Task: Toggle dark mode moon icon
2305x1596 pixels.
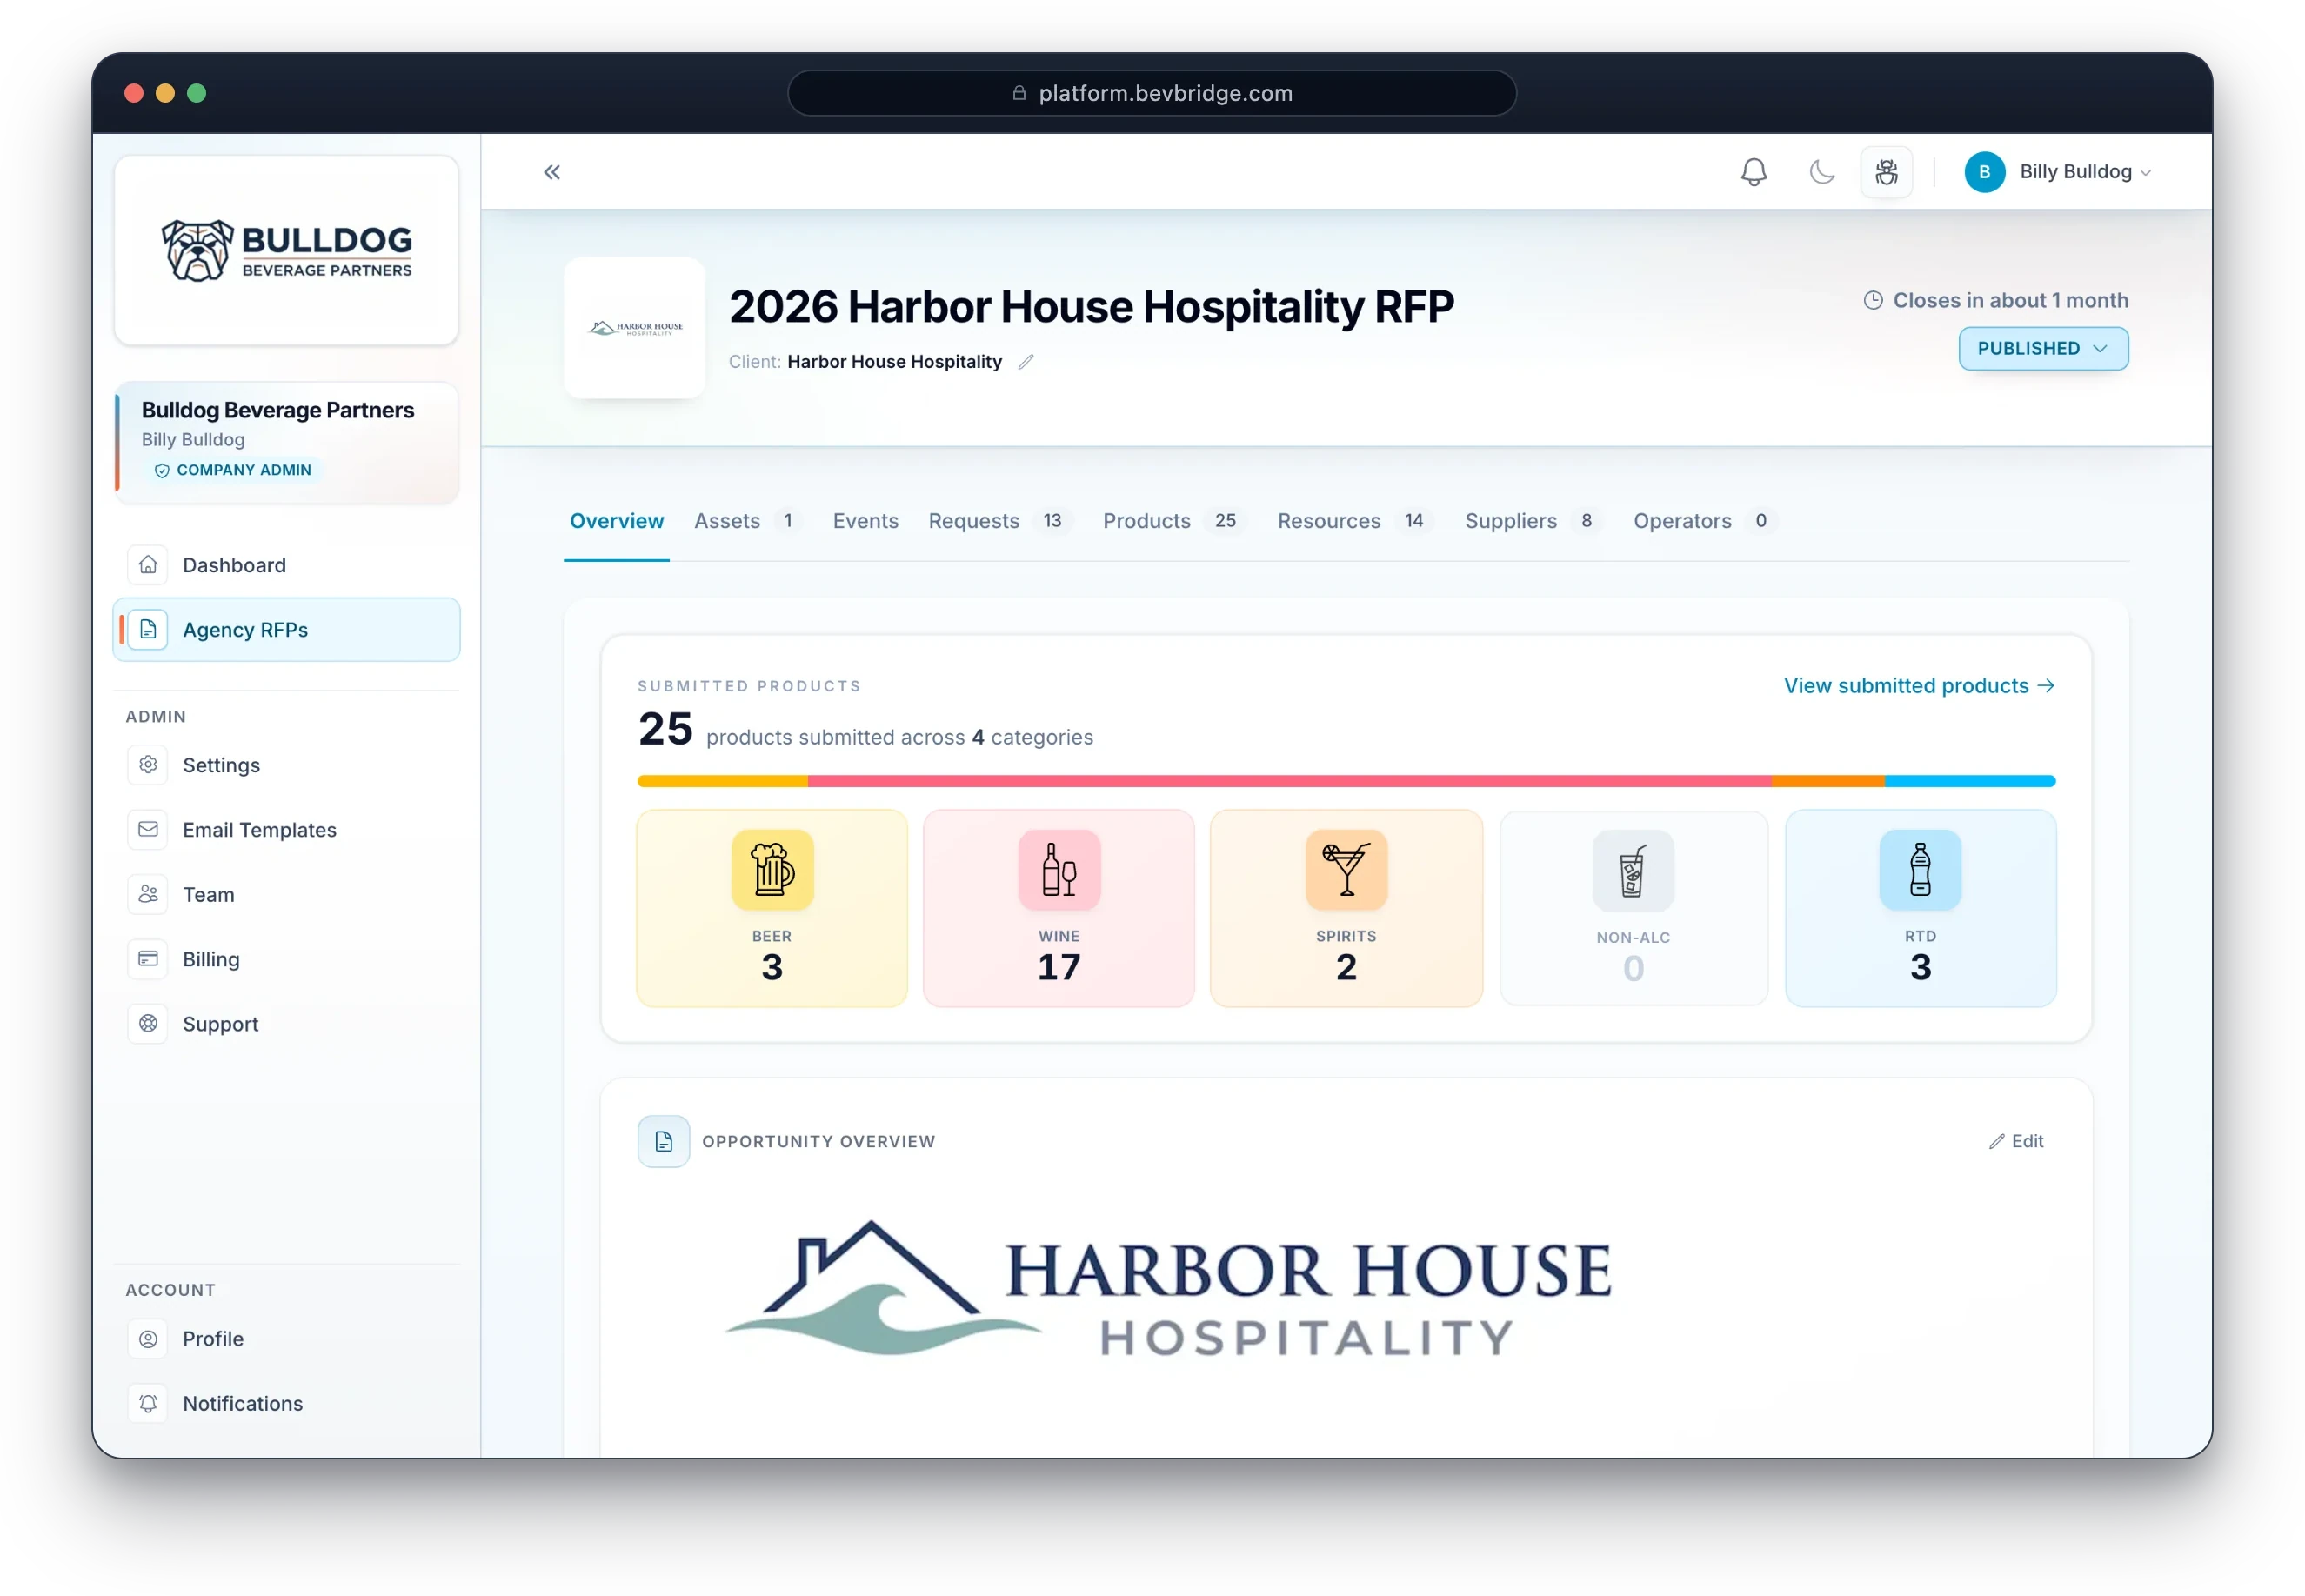Action: point(1822,172)
